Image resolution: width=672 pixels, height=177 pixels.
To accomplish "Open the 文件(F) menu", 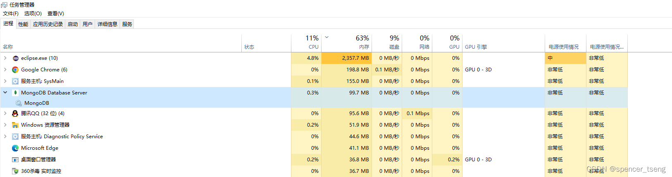I will click(x=11, y=14).
